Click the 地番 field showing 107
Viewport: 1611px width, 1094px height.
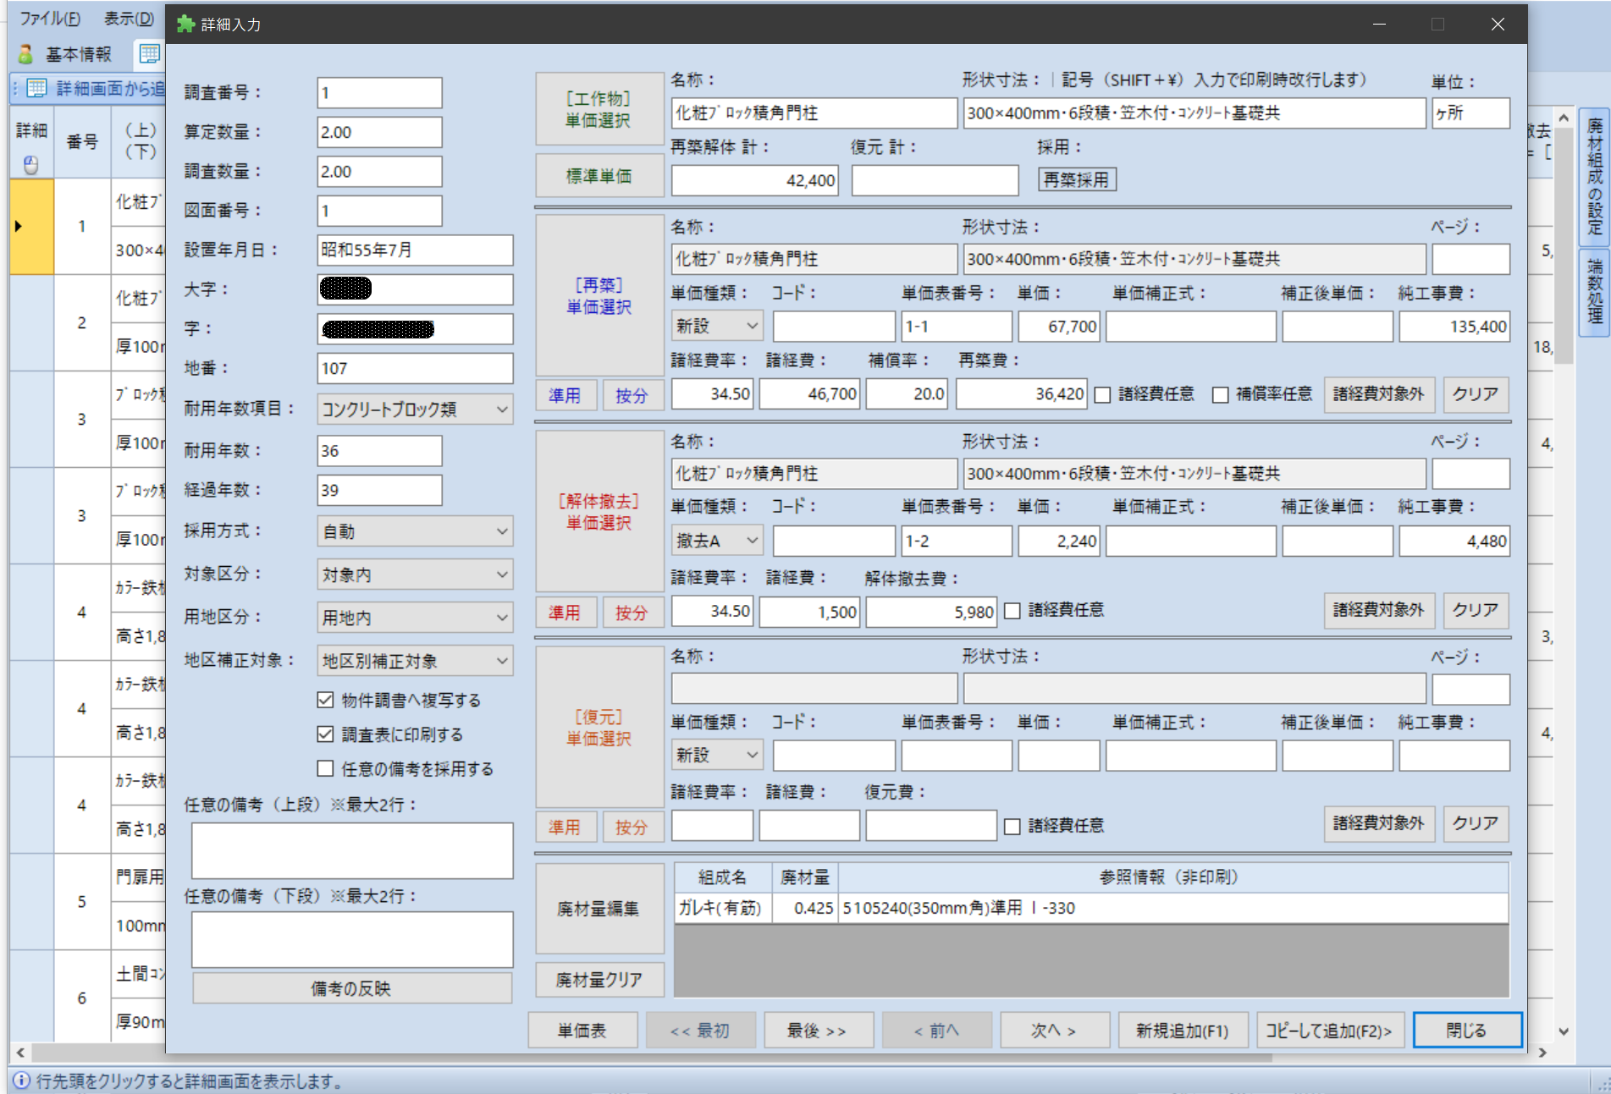tap(415, 368)
